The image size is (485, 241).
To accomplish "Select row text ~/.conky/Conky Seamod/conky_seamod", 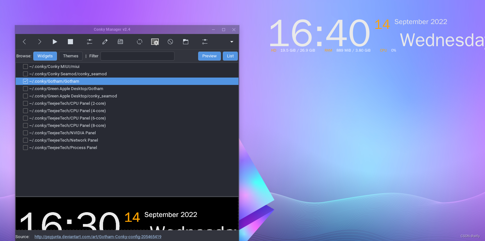I will [x=68, y=74].
